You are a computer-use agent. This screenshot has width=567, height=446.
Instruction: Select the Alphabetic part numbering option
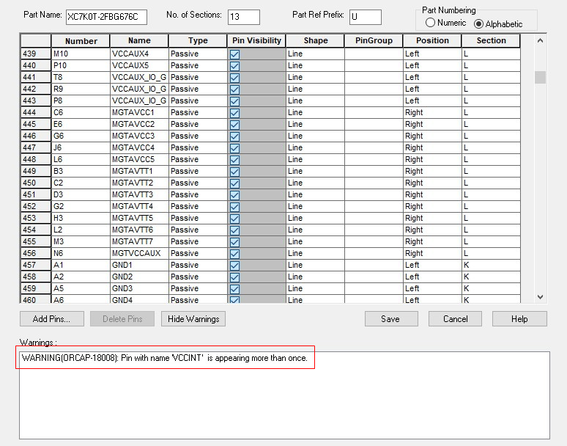[478, 24]
